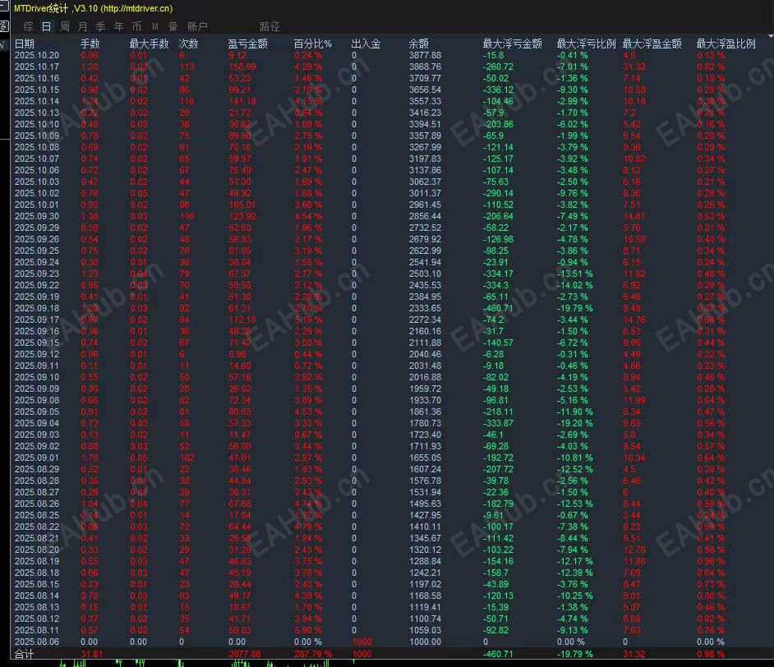
Task: Select the 2025.10.17 date row
Action: click(x=37, y=67)
